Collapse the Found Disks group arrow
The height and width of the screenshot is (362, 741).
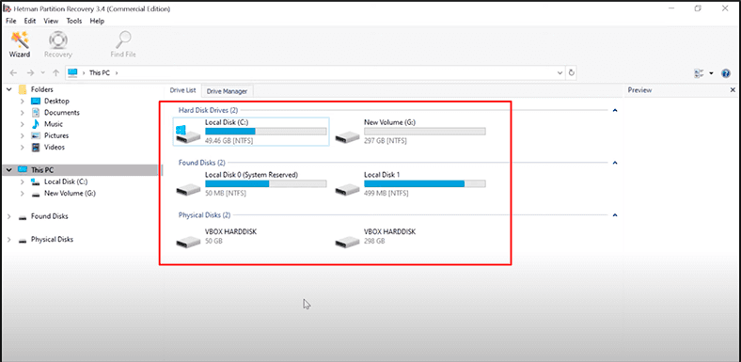615,163
